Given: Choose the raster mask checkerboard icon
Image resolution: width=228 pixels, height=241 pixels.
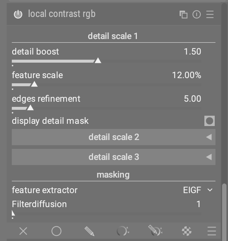Looking at the screenshot, I should [x=187, y=231].
